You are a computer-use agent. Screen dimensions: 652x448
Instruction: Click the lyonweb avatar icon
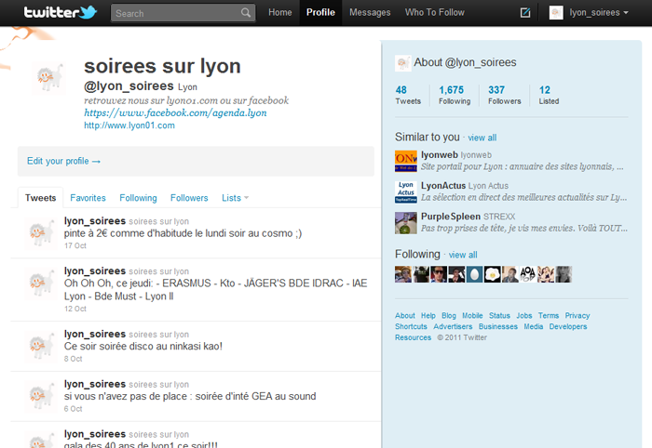(405, 160)
